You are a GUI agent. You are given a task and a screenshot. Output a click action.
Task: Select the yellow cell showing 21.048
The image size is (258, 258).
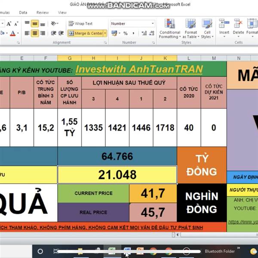(x=117, y=175)
